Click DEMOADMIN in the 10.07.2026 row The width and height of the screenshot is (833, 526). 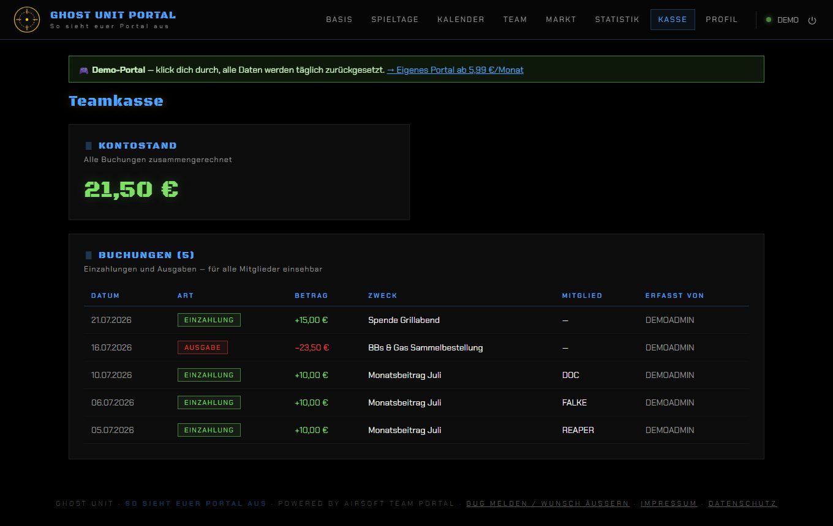(670, 375)
